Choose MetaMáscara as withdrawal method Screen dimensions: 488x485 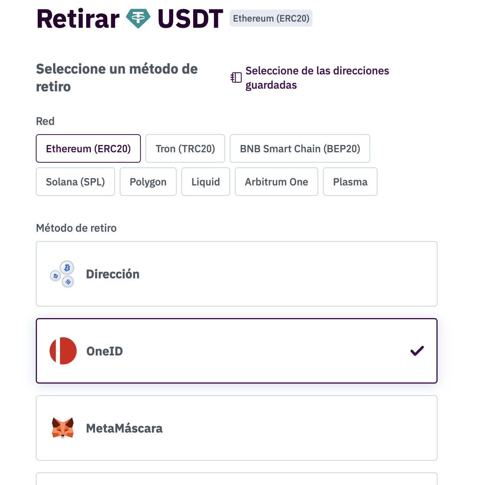(x=236, y=428)
